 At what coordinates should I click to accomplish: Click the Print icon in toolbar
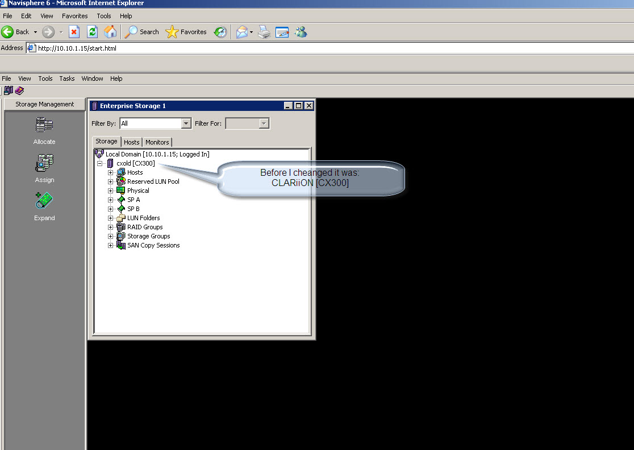tap(264, 32)
